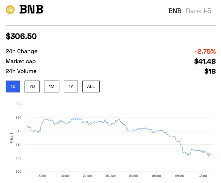221x183 pixels.
Task: Click the 24h Change label
Action: coord(22,51)
